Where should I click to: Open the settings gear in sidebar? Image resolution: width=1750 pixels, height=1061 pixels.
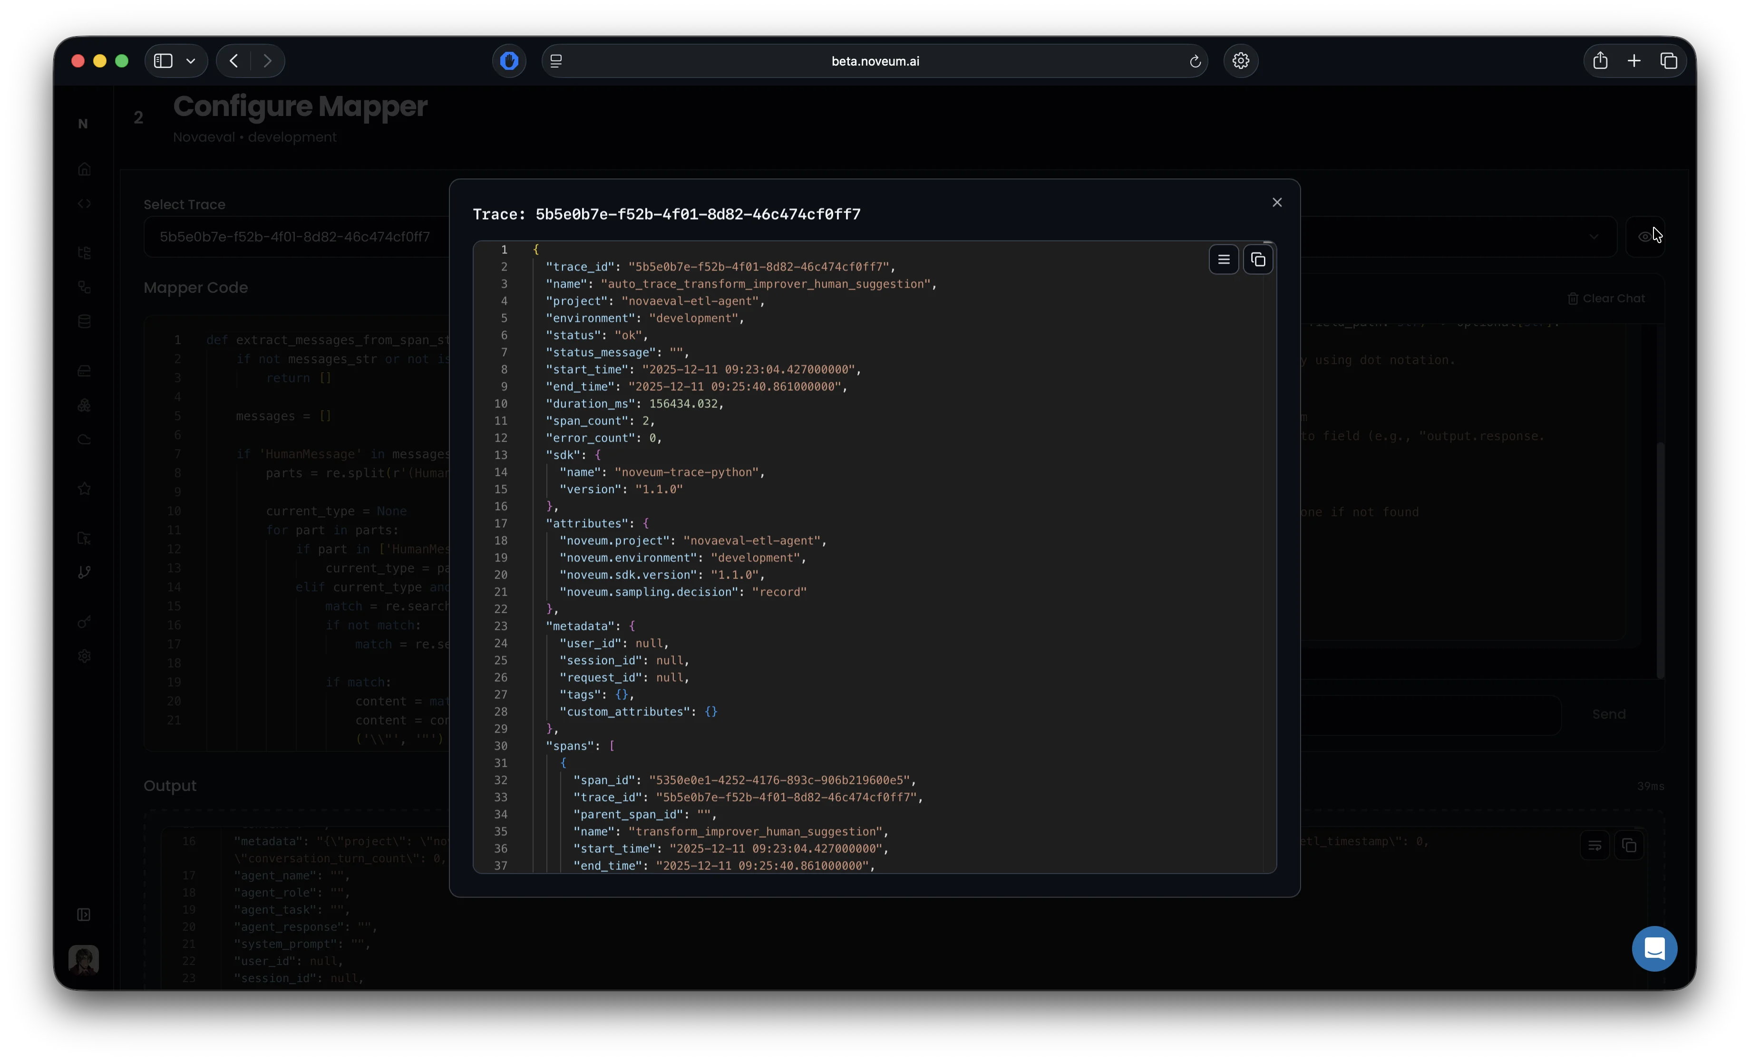[85, 656]
